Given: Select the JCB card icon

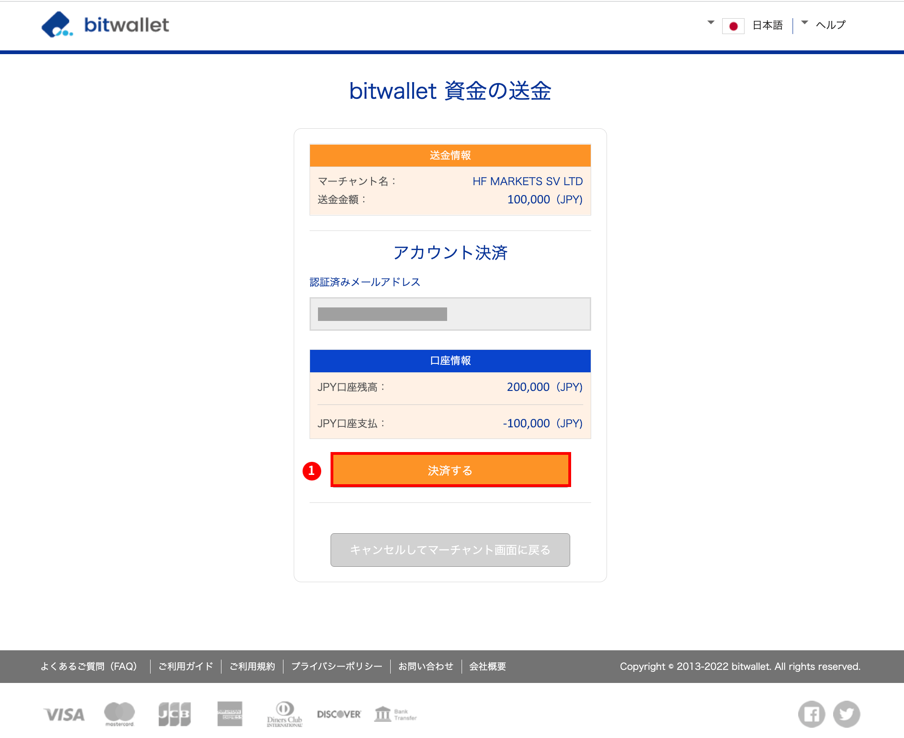Looking at the screenshot, I should tap(174, 714).
